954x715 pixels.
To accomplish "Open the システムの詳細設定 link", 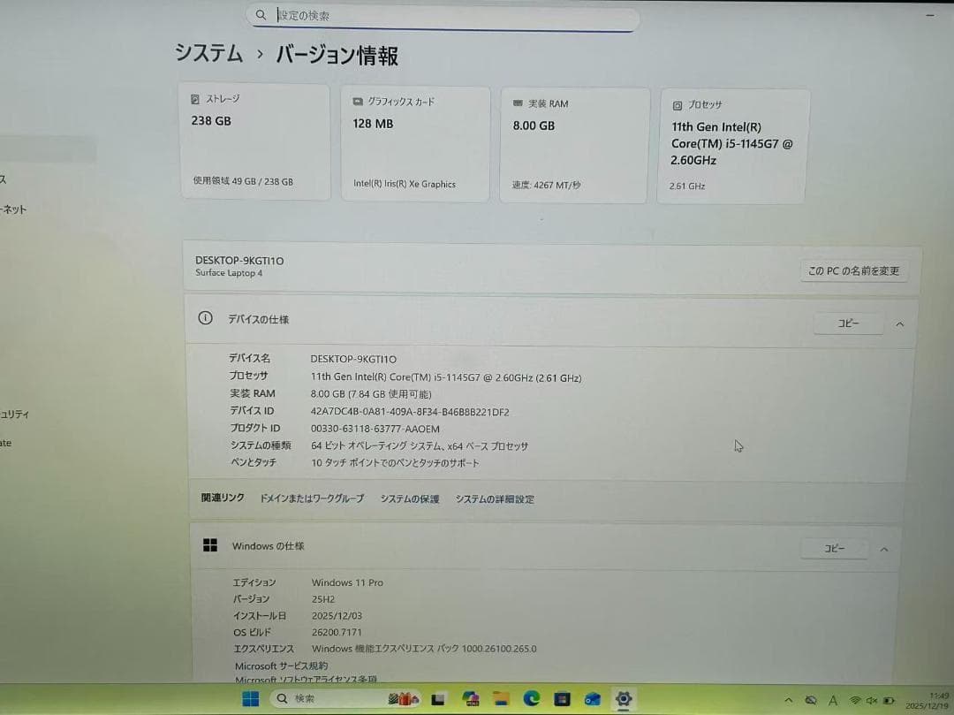I will [x=494, y=498].
